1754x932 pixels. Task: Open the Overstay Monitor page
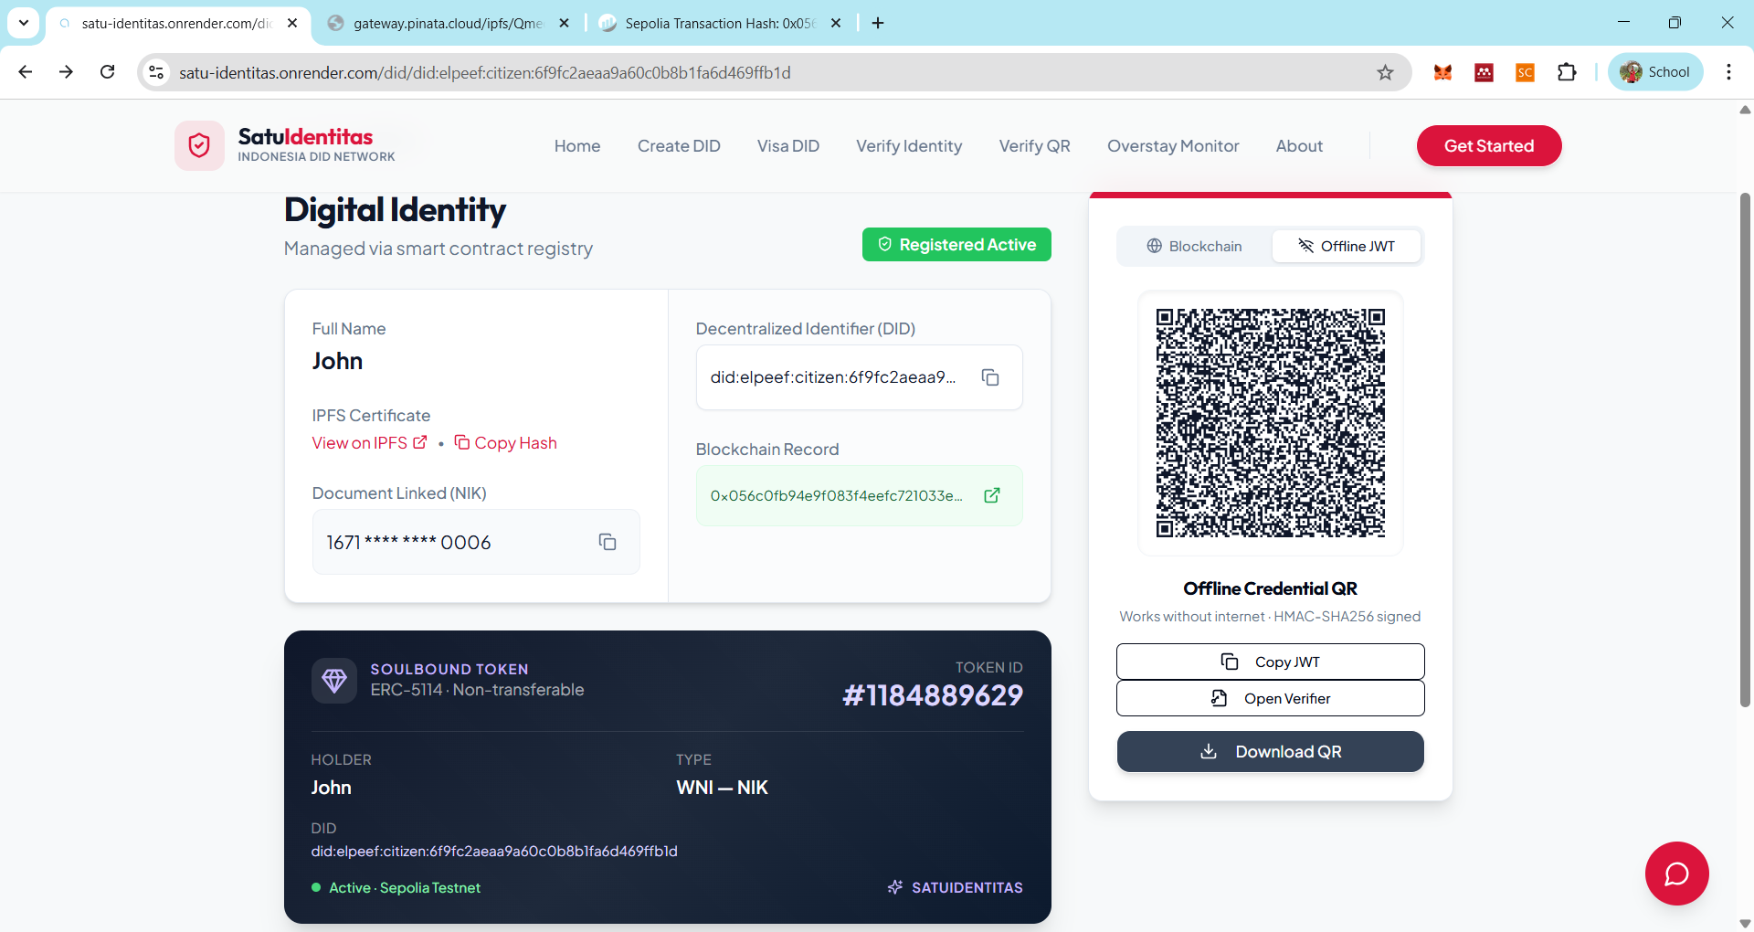tap(1173, 146)
